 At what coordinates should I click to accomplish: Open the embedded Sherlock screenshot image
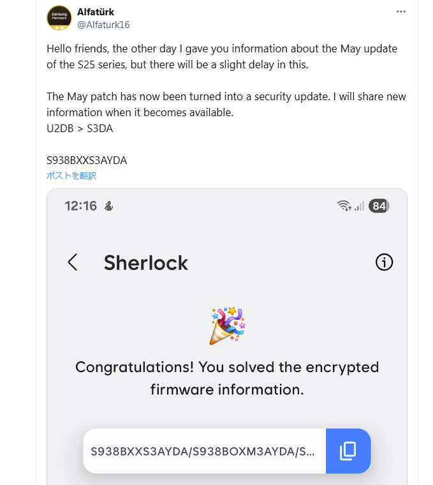(x=227, y=336)
